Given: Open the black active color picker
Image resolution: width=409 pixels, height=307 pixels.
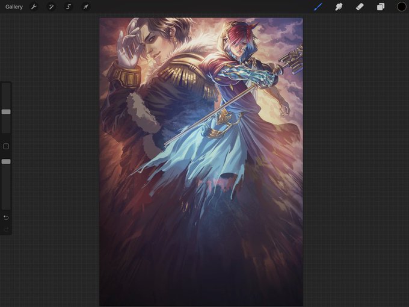Looking at the screenshot, I should coord(401,7).
